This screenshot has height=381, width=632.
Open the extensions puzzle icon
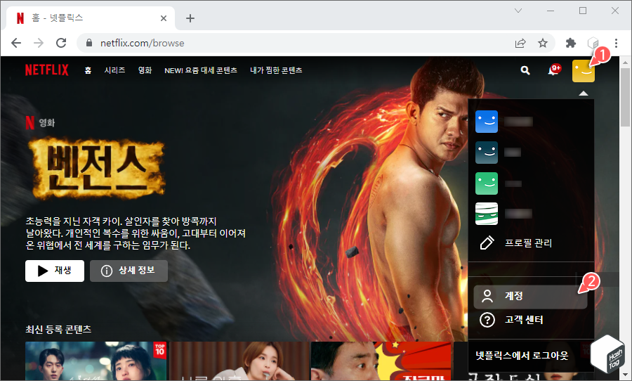coord(571,43)
